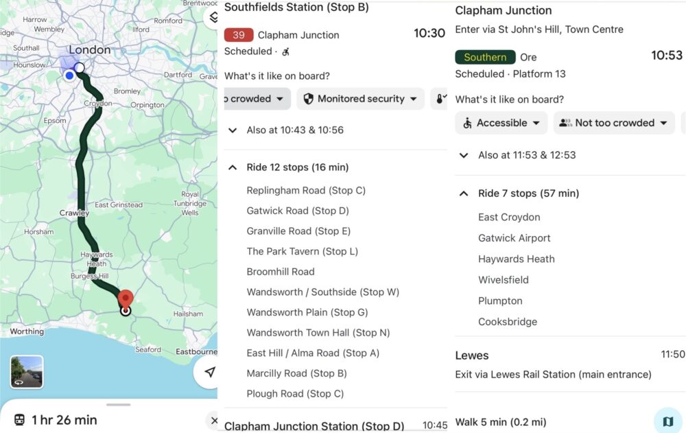Select Wandsworth Town Hall (Stop N)
Screen dimensions: 686x433
[318, 333]
